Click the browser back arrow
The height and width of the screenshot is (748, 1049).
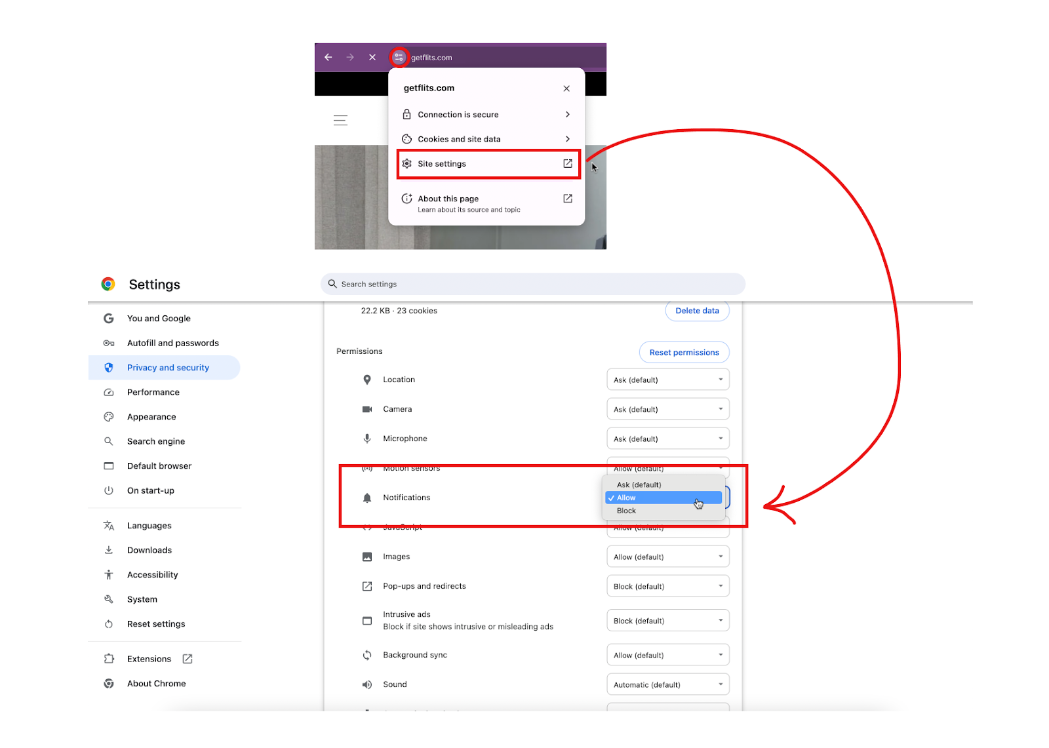coord(328,57)
